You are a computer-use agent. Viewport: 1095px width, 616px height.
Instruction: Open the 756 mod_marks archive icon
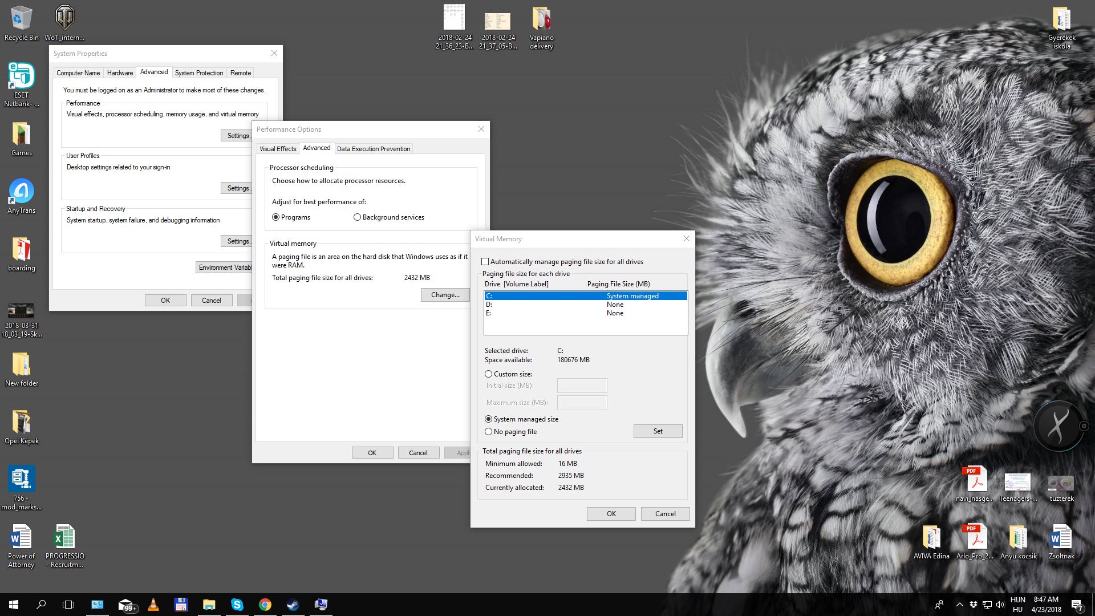coord(21,488)
